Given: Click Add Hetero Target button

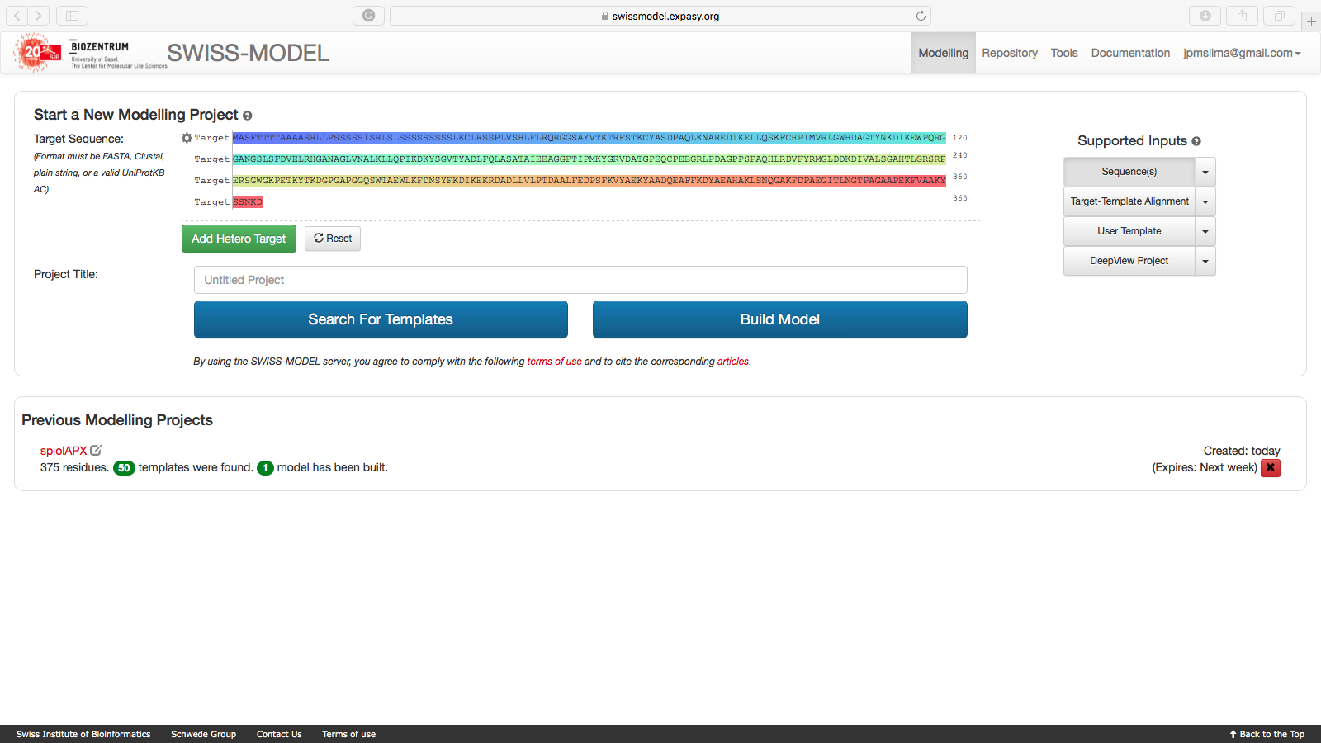Looking at the screenshot, I should pos(239,239).
